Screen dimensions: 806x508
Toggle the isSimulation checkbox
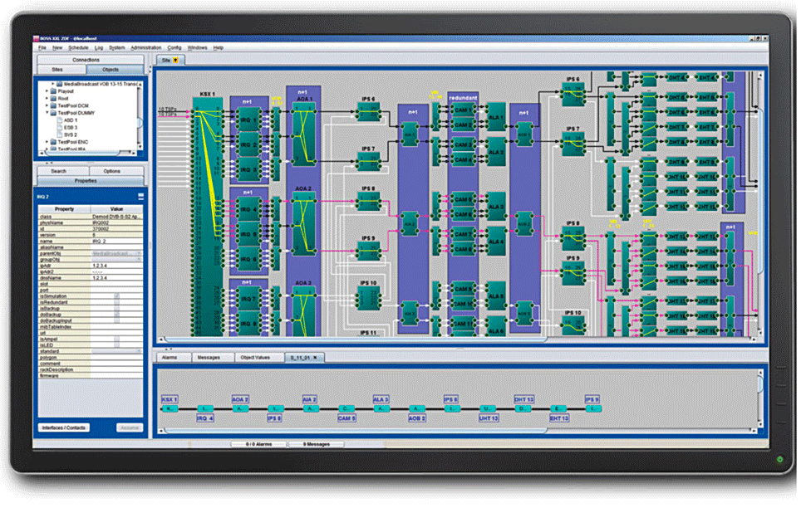pyautogui.click(x=115, y=296)
